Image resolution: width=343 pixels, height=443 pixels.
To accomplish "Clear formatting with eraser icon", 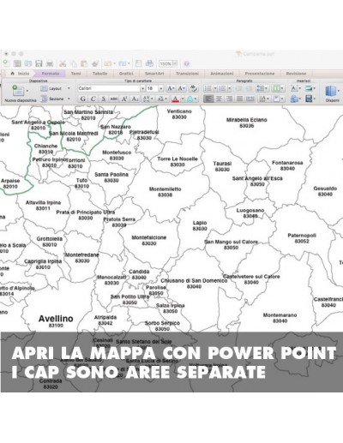I will (194, 88).
